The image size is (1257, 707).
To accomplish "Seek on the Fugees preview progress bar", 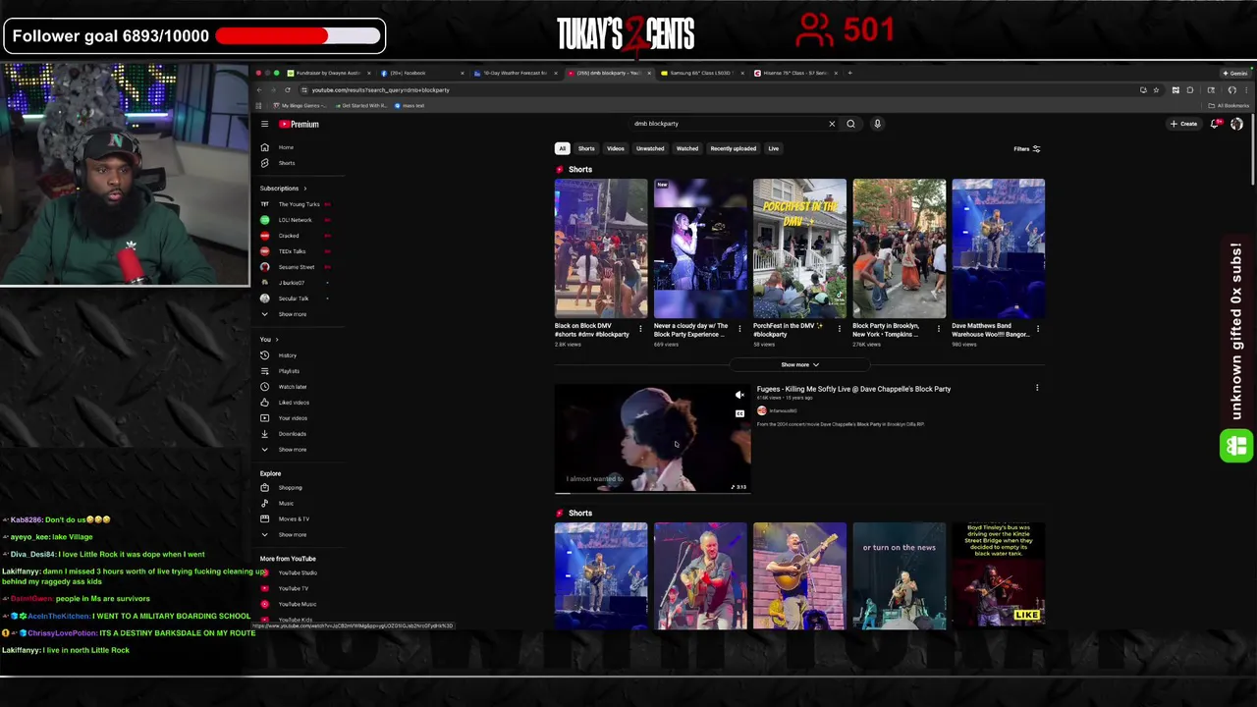I will pyautogui.click(x=653, y=492).
